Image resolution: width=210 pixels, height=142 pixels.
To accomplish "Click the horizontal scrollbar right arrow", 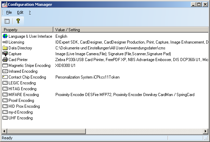I will click(205, 131).
